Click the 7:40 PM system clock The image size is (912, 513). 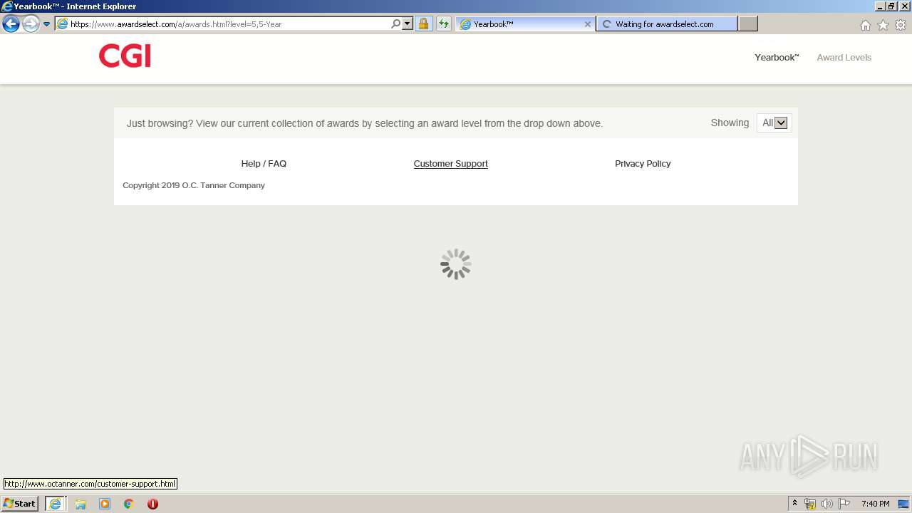click(x=875, y=504)
